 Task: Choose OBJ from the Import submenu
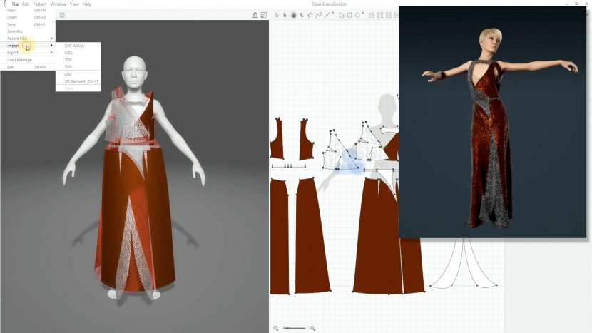coord(68,74)
